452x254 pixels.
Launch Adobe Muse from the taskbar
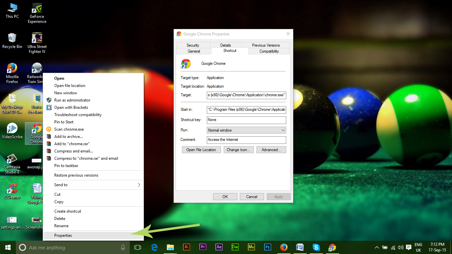coord(251,247)
